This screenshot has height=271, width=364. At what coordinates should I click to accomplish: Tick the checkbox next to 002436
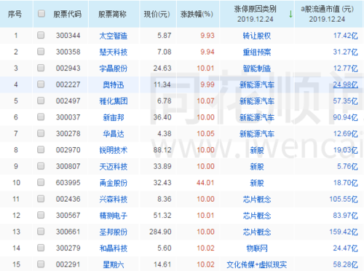click(41, 199)
